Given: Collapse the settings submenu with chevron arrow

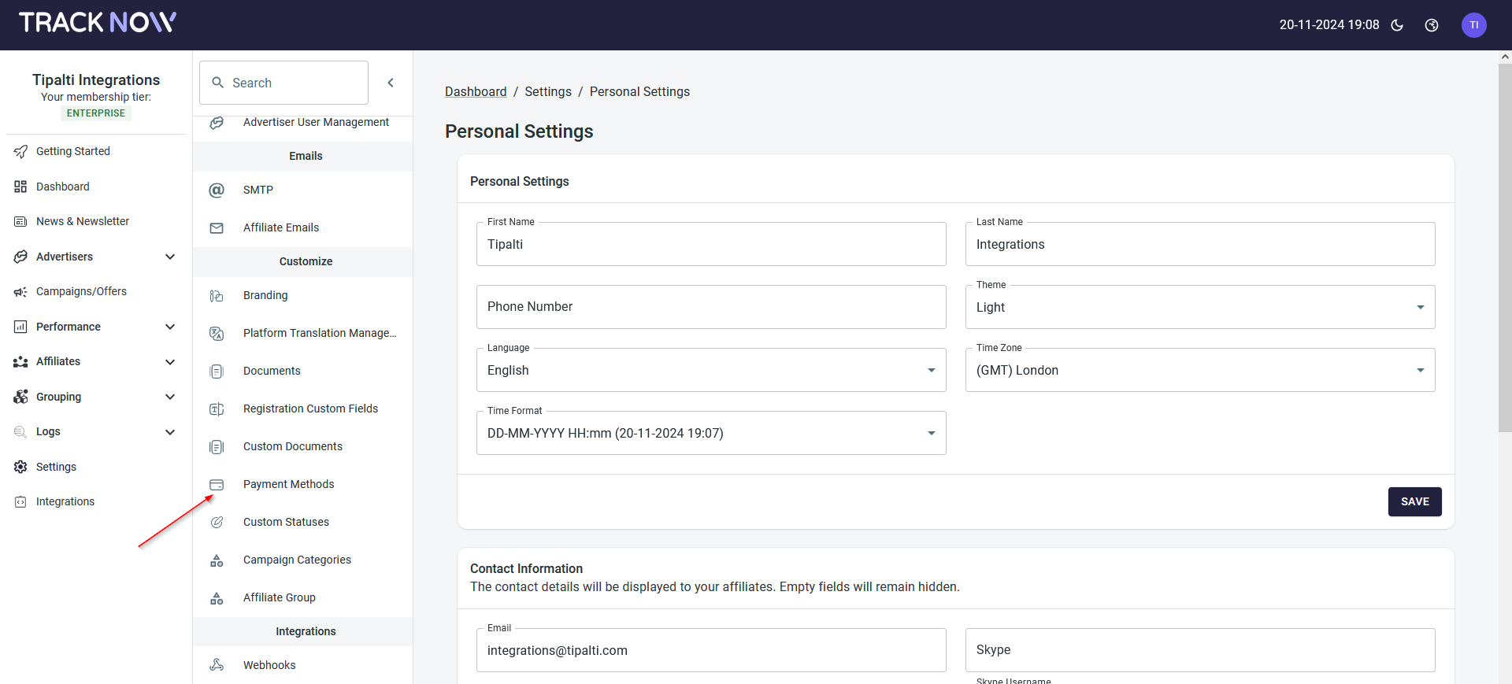Looking at the screenshot, I should [x=391, y=83].
